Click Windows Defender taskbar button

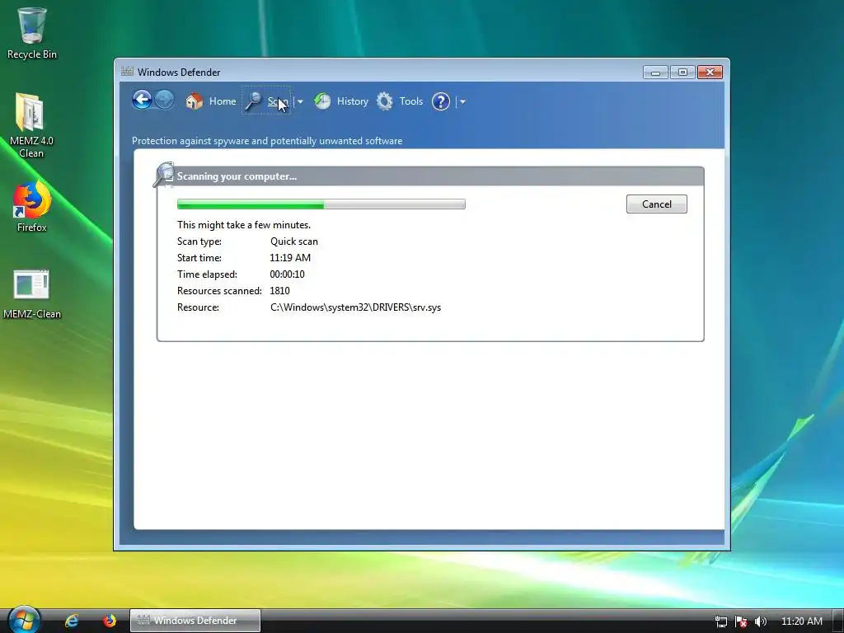click(195, 621)
